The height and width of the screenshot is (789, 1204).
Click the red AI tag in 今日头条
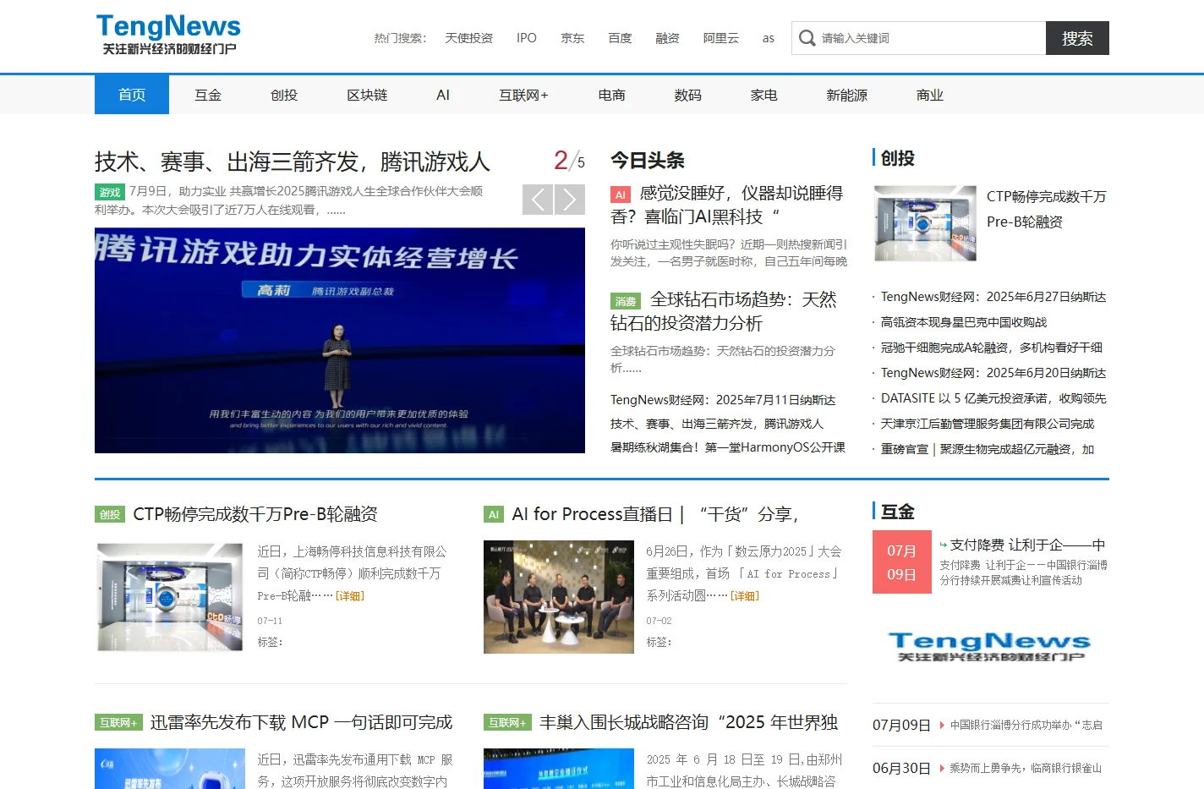(621, 195)
